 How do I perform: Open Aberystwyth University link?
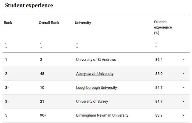point(95,74)
